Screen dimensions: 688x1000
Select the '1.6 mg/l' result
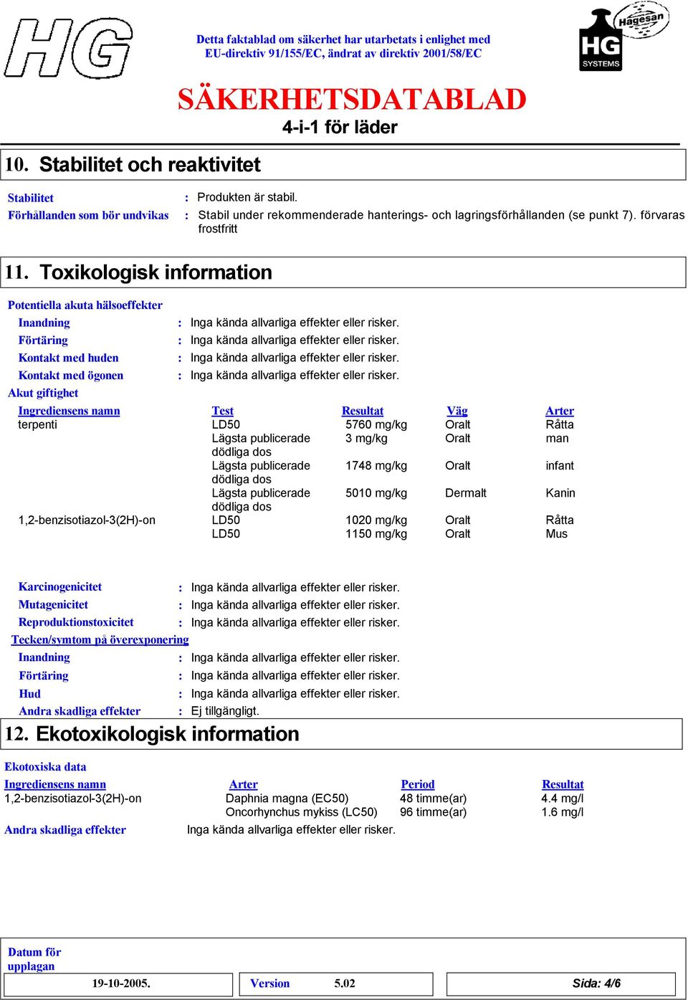562,811
